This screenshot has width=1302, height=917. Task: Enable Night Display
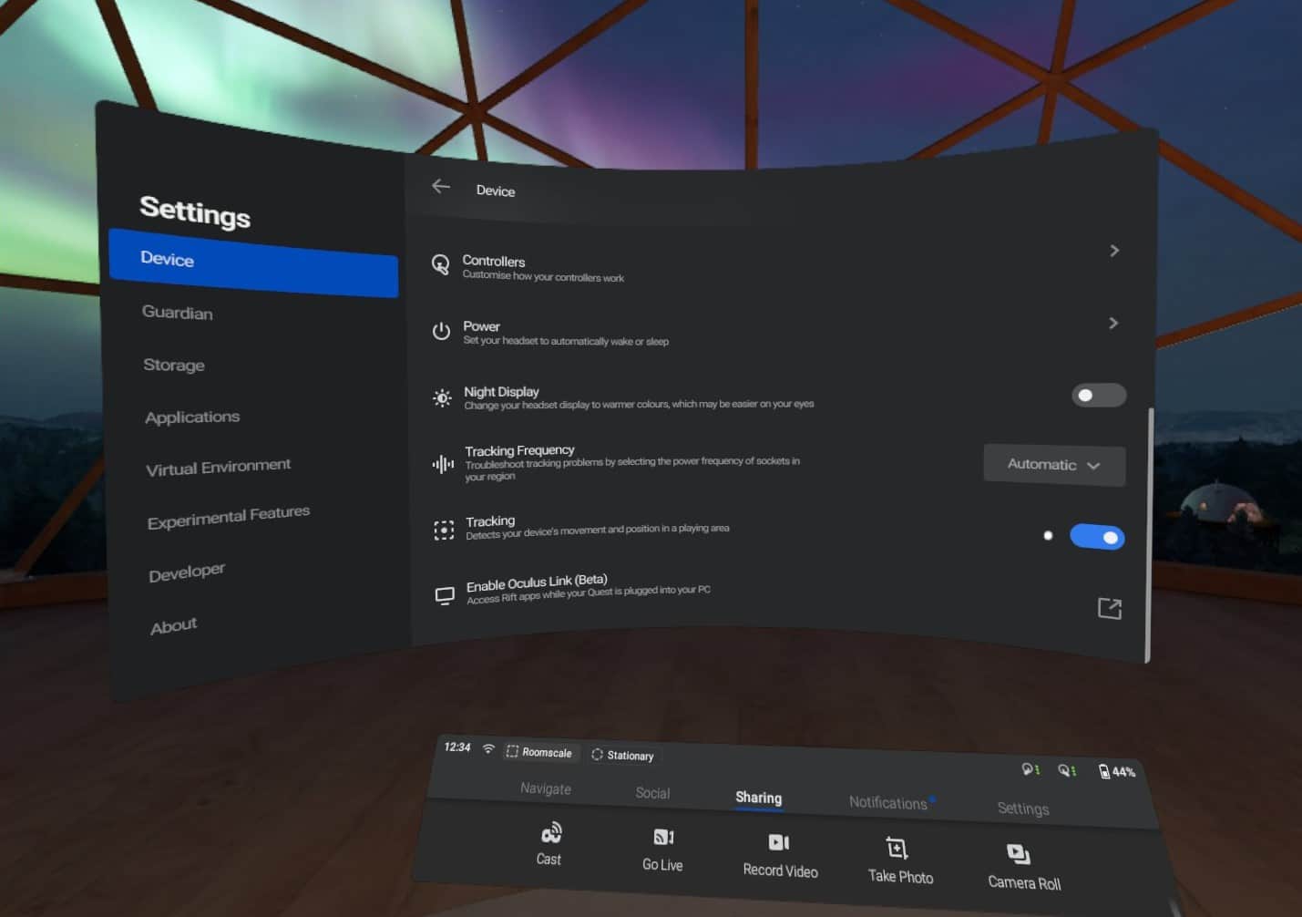1098,395
